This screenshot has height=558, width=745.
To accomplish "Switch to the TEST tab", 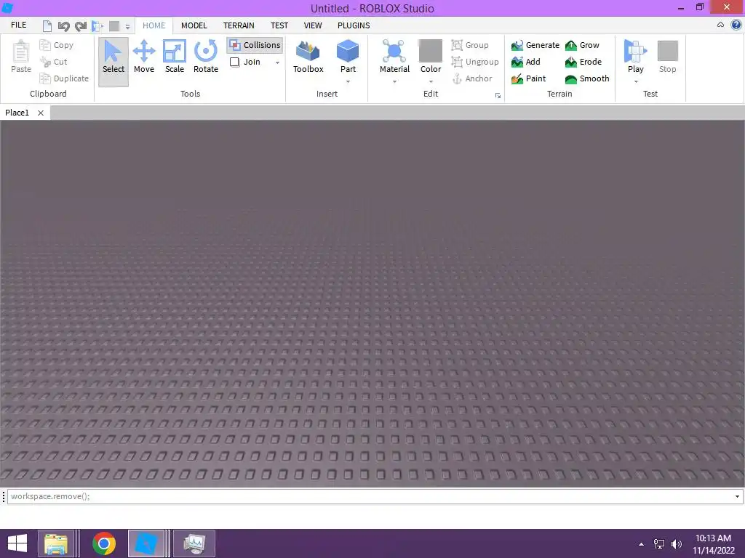I will [x=279, y=25].
